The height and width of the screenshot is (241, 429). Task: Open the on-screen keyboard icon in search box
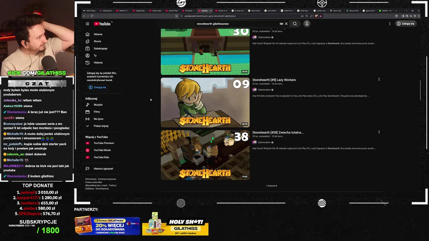(281, 24)
